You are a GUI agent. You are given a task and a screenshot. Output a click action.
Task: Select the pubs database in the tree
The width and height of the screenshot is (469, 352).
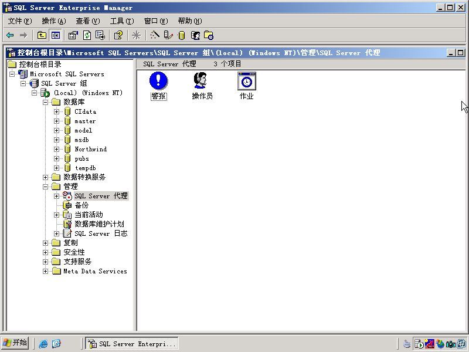[81, 158]
